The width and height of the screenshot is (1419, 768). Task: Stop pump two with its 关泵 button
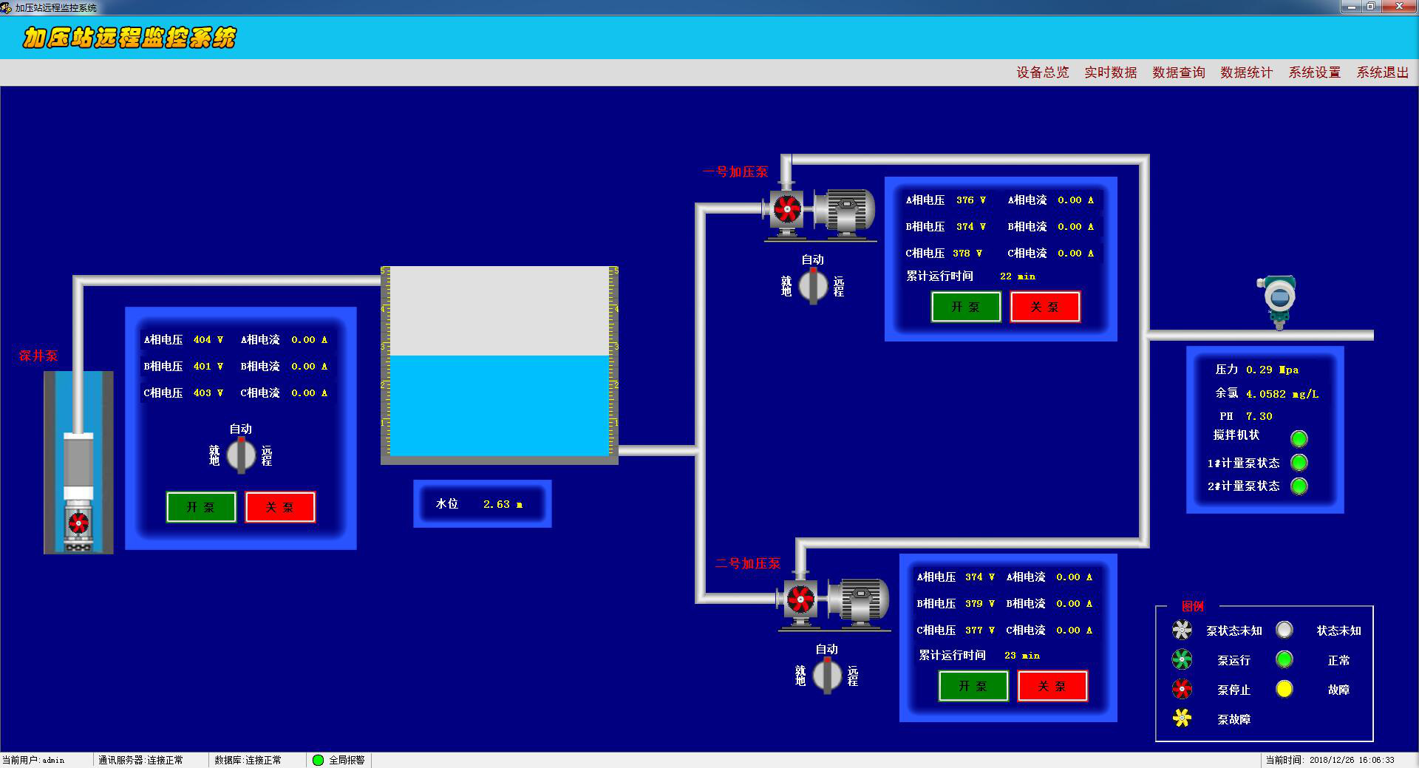1052,686
